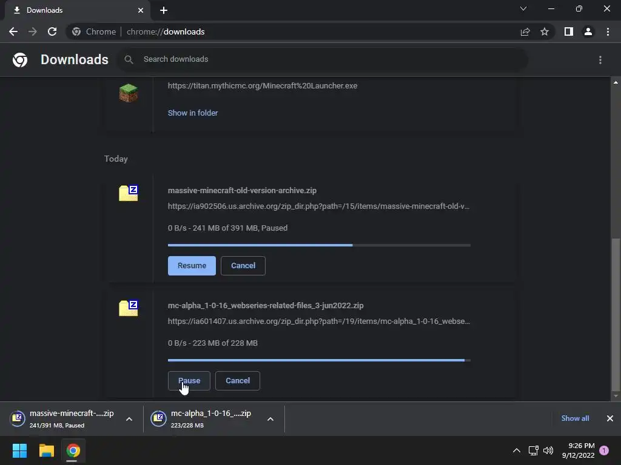Image resolution: width=621 pixels, height=465 pixels.
Task: Open File Explorer from the taskbar
Action: coord(46,450)
